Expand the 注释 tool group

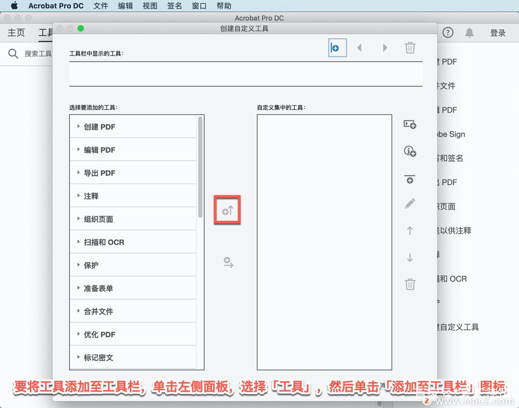(92, 195)
